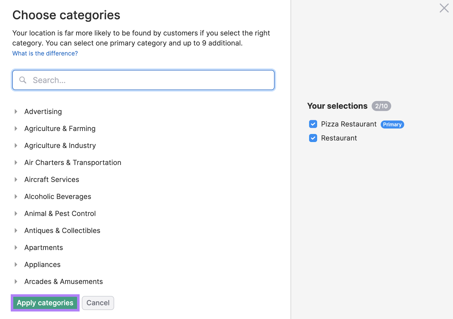Click the 2/10 selection counter badge

tap(381, 106)
